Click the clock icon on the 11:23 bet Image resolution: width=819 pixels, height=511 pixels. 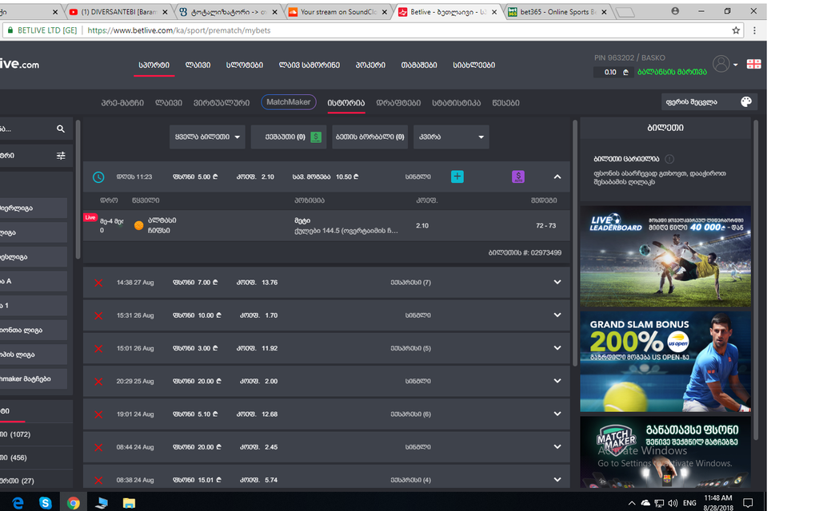[x=98, y=177]
